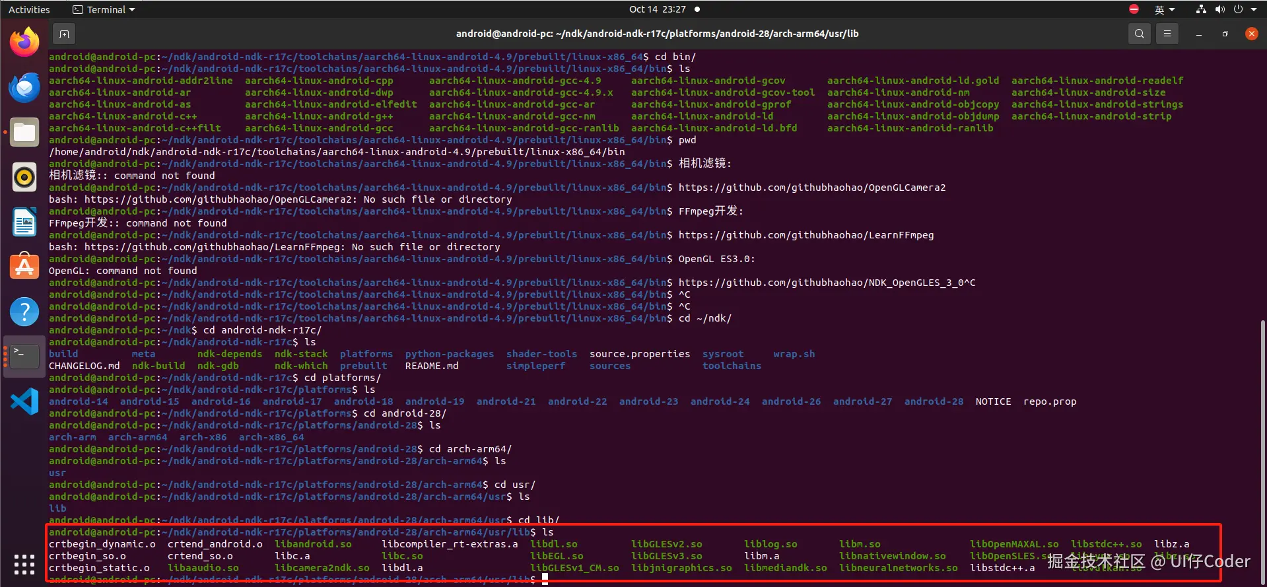Click README.md in listing
This screenshot has width=1267, height=587.
pos(432,366)
